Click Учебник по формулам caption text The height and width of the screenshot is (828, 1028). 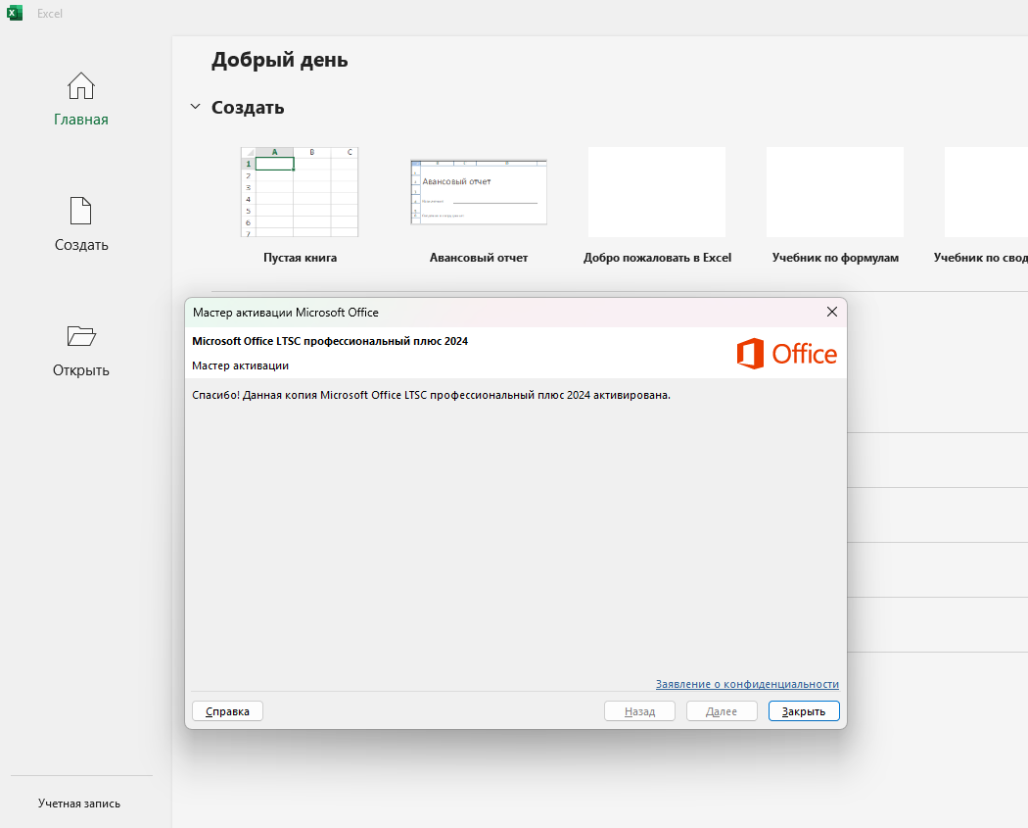(x=835, y=258)
